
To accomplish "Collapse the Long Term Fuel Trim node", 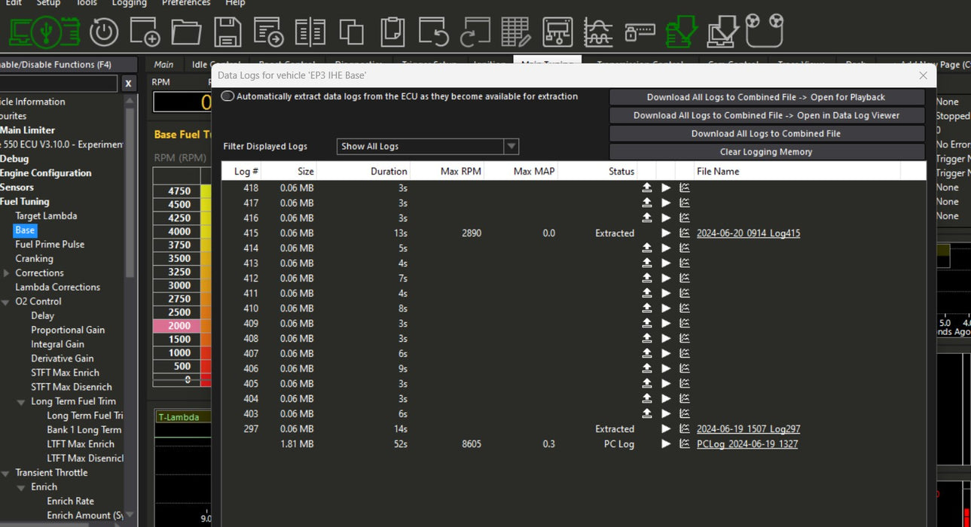I will pos(22,402).
